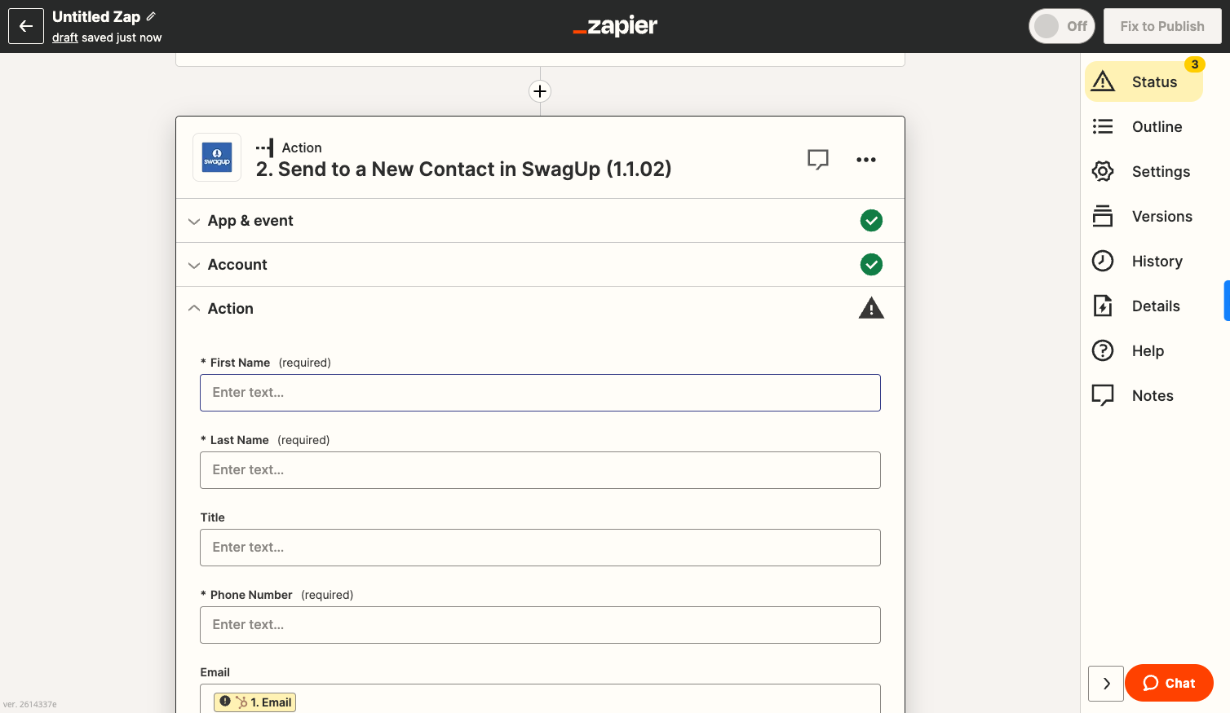
Task: Open step three-dots menu
Action: (866, 160)
